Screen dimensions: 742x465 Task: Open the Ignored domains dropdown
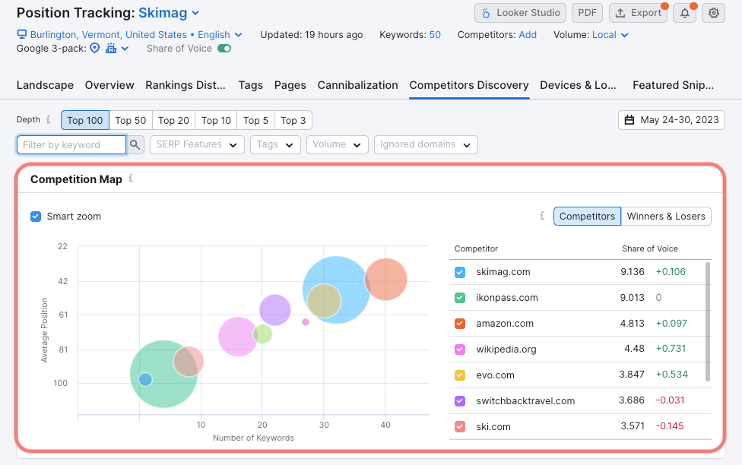click(x=426, y=144)
